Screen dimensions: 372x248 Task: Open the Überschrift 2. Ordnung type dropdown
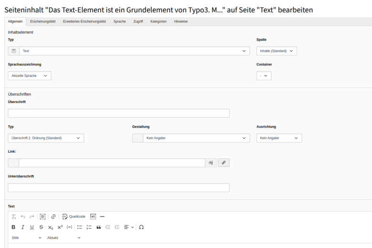[x=46, y=138]
